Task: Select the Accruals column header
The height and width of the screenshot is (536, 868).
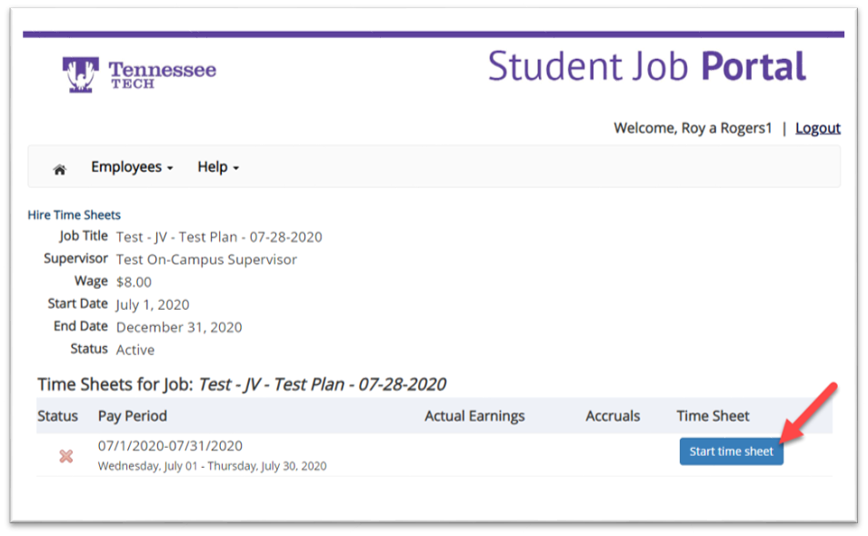Action: click(x=613, y=416)
